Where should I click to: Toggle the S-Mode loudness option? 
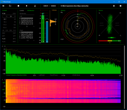(x=54, y=10)
